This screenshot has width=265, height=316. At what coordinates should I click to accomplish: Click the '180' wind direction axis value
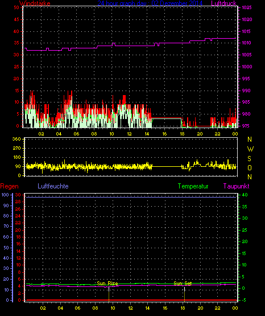tap(16, 157)
